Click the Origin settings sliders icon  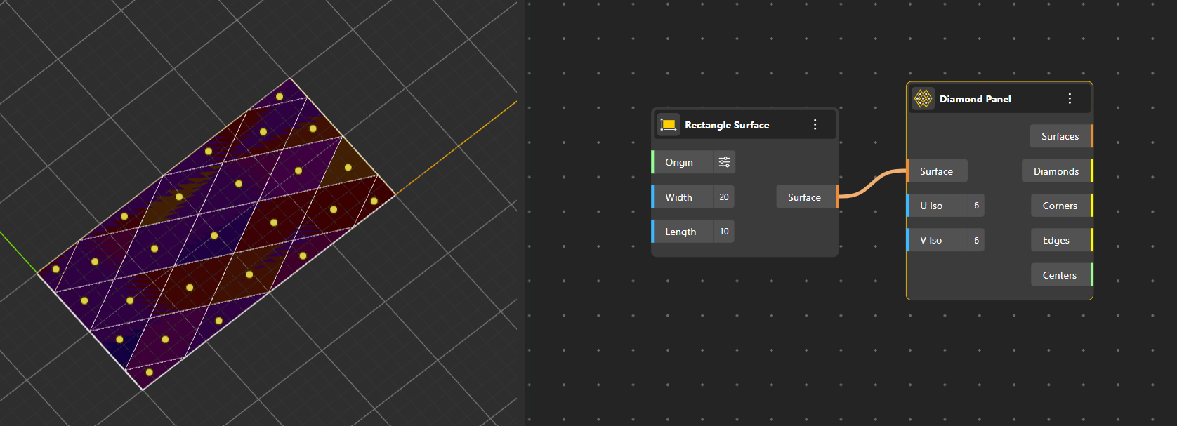pos(724,162)
